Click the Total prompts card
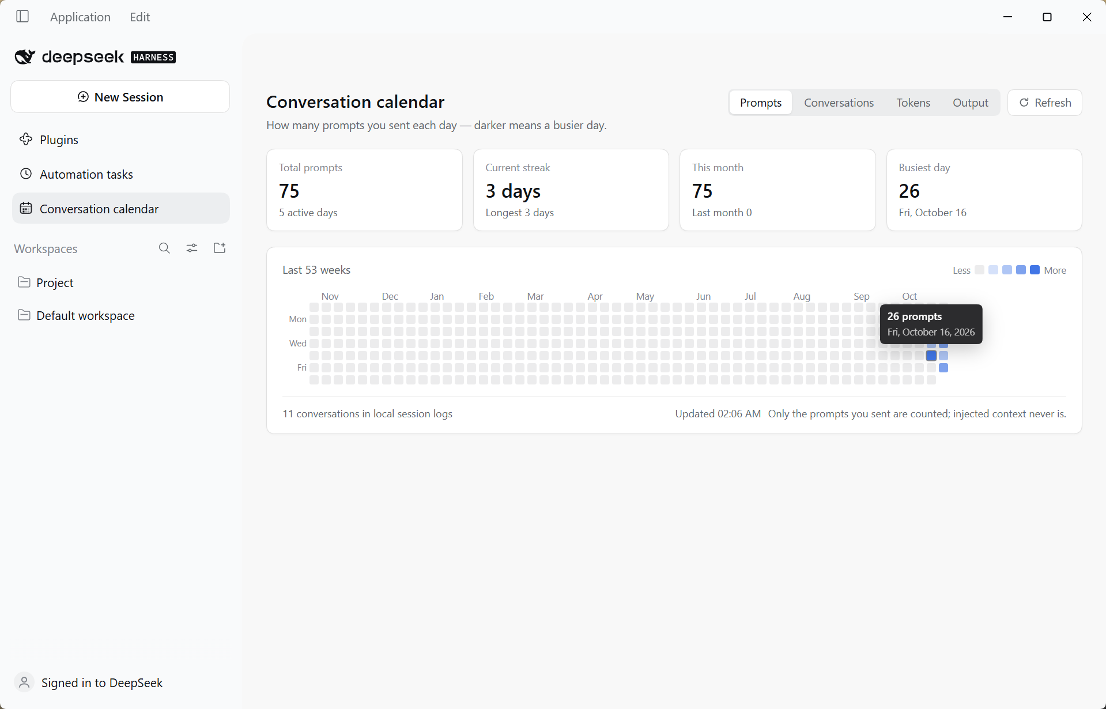 tap(364, 190)
